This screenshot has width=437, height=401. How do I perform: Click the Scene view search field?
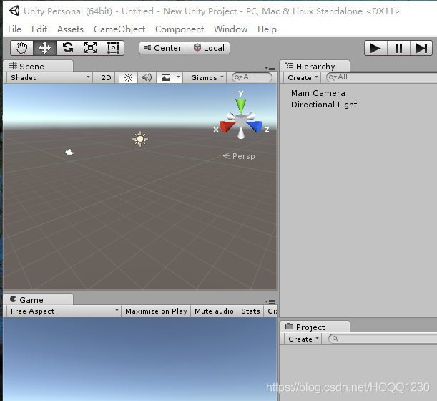coord(252,77)
